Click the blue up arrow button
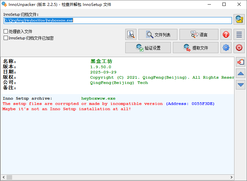247x181 pixels. [240, 73]
